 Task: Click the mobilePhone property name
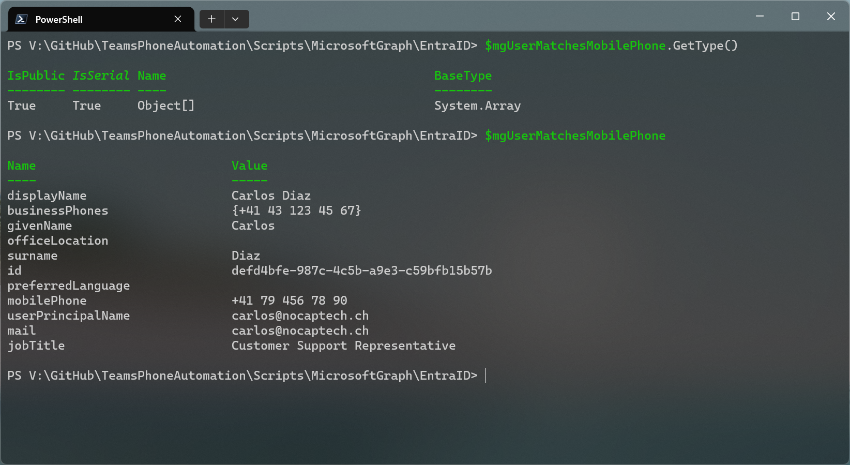point(47,301)
